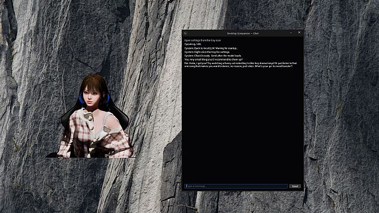Screen dimensions: 379x213
Task: Click 'You: Any small thing you'd recommend' message
Action: [214, 59]
